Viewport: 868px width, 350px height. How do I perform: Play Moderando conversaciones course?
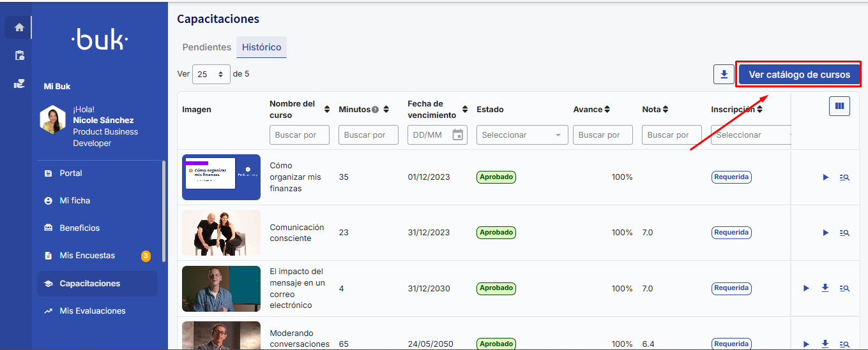point(806,344)
